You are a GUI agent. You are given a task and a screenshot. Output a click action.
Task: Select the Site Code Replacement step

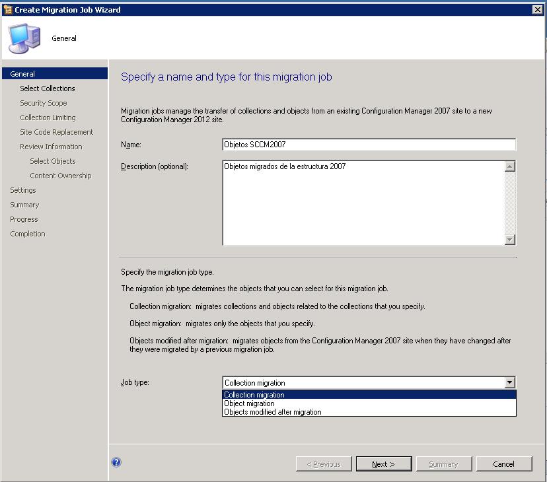57,132
